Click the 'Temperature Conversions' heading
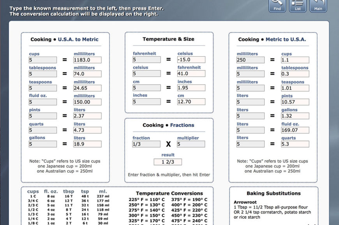 169,193
